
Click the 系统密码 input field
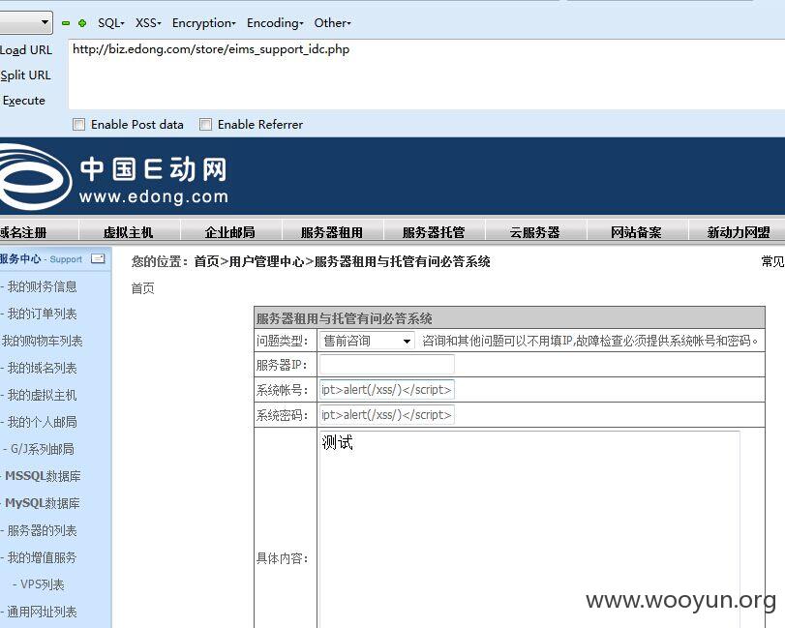[x=387, y=415]
